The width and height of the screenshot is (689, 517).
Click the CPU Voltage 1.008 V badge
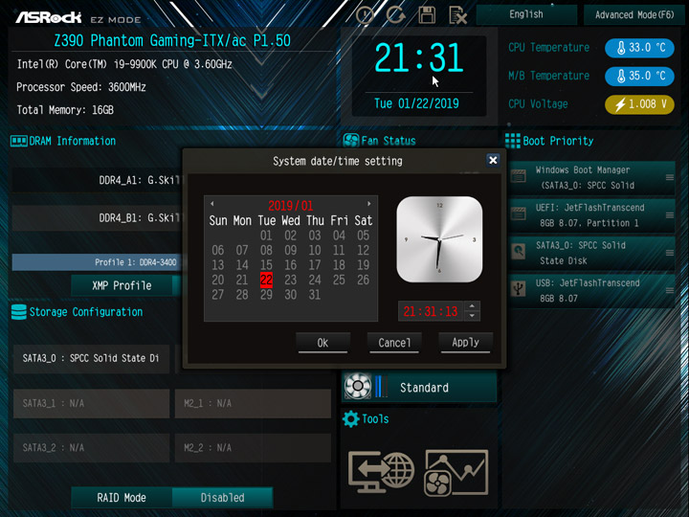click(639, 104)
